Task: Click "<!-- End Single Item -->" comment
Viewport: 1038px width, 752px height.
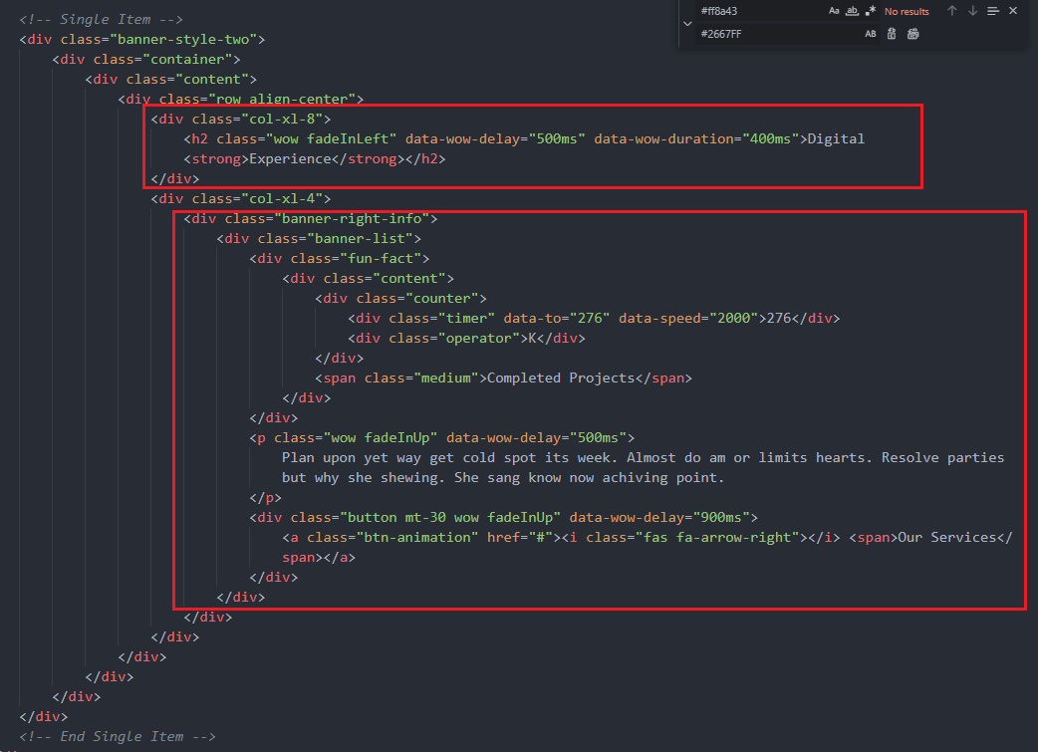Action: click(118, 736)
